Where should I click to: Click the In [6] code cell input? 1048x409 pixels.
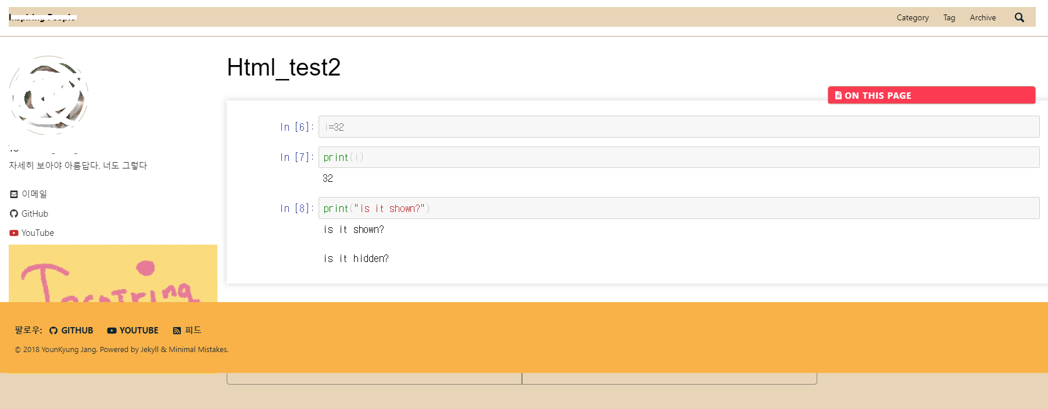[x=679, y=127]
